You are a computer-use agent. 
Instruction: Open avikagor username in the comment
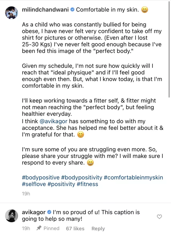tap(34, 212)
